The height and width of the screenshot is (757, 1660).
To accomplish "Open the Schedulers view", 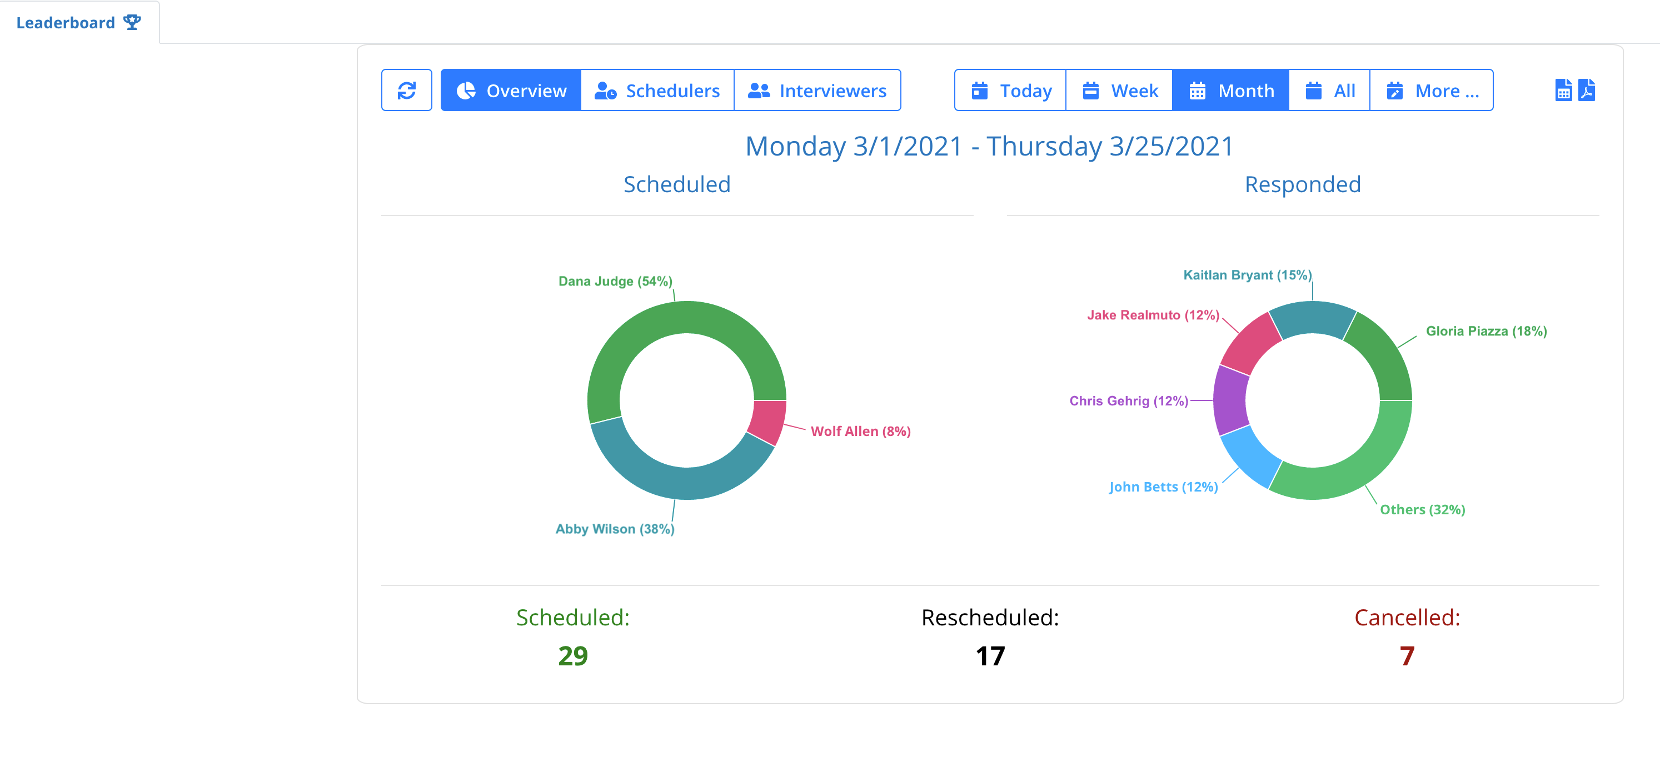I will 658,90.
